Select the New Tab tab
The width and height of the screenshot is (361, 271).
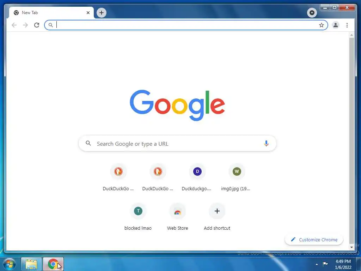51,13
